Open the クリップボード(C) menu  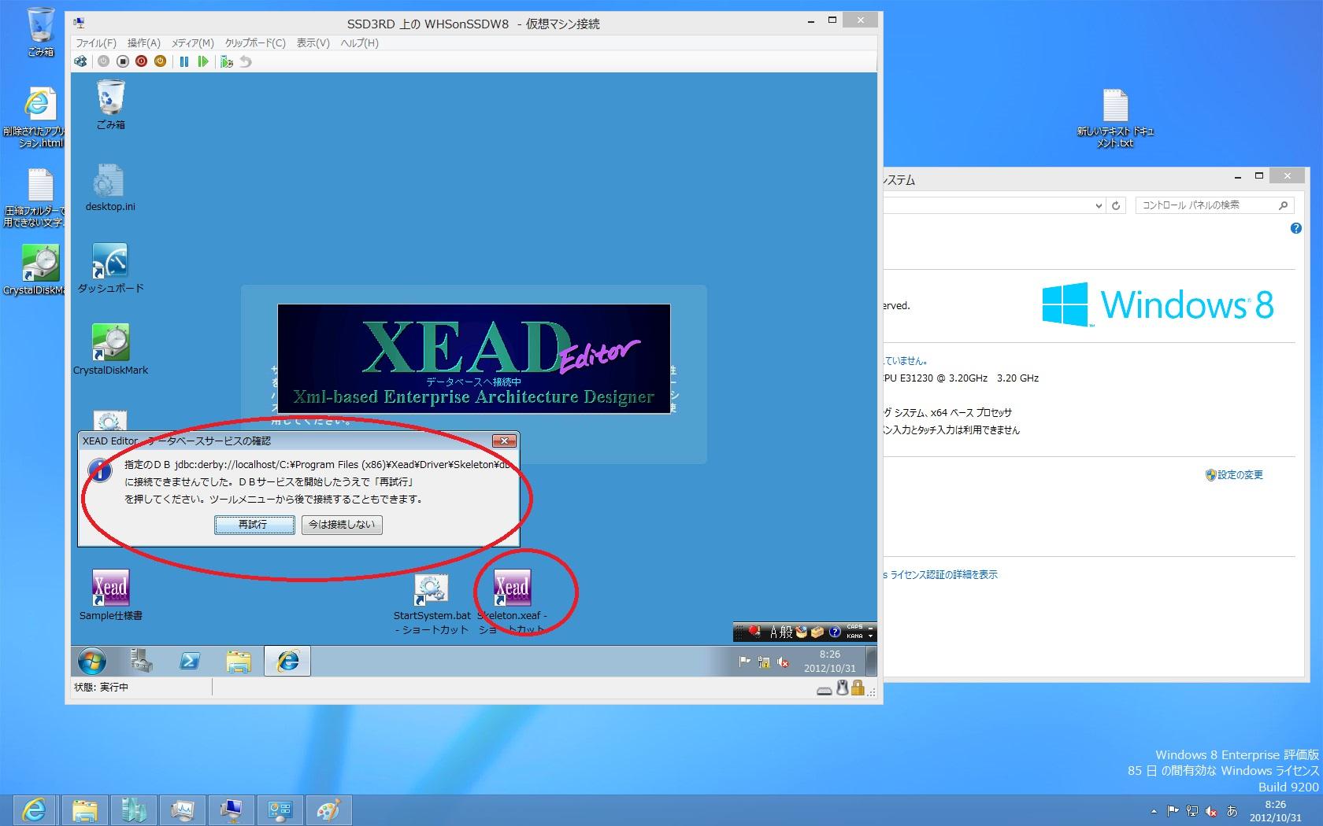pos(255,43)
